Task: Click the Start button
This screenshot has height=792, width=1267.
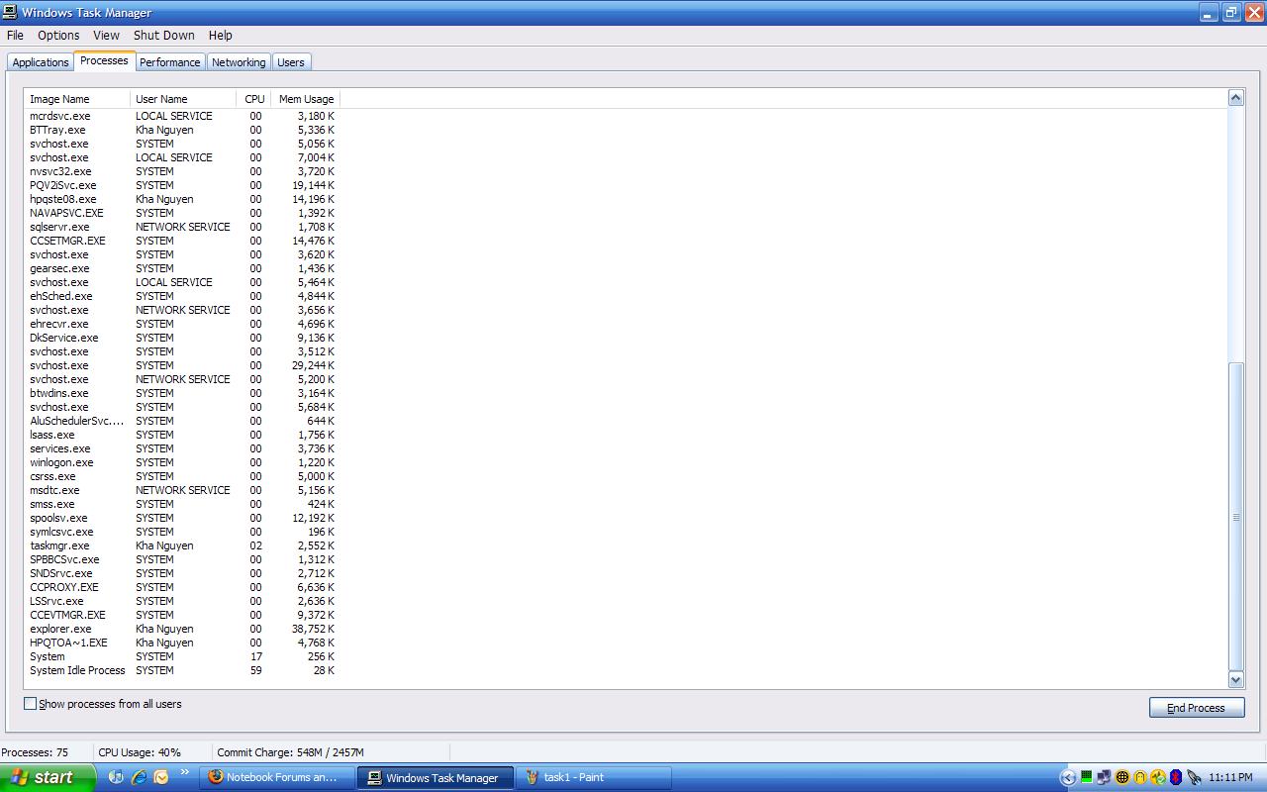Action: tap(48, 777)
